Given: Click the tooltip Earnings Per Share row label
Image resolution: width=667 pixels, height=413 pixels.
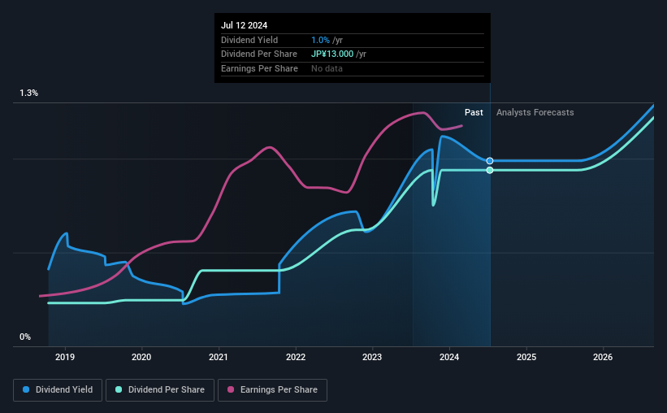Looking at the screenshot, I should pos(259,68).
